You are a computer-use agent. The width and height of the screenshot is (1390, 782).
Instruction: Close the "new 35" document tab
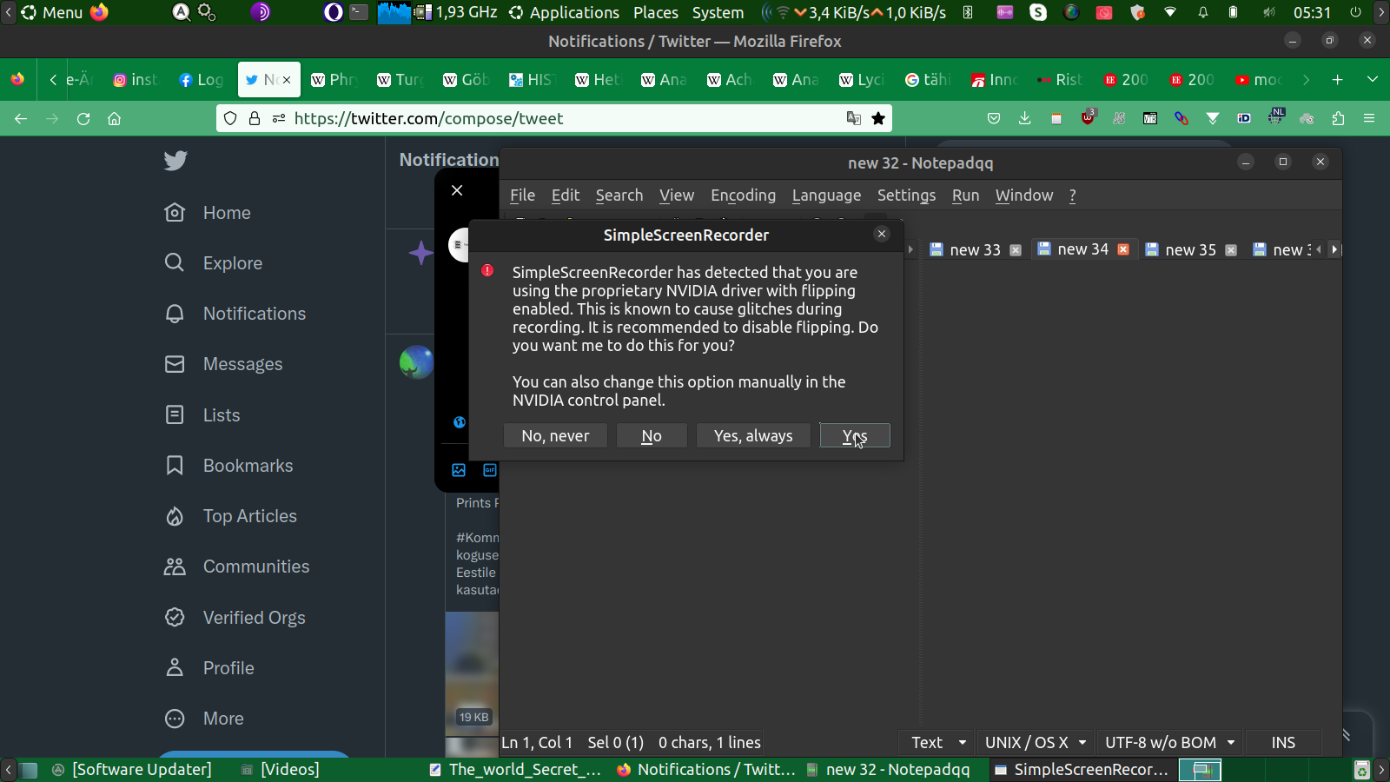click(1231, 250)
